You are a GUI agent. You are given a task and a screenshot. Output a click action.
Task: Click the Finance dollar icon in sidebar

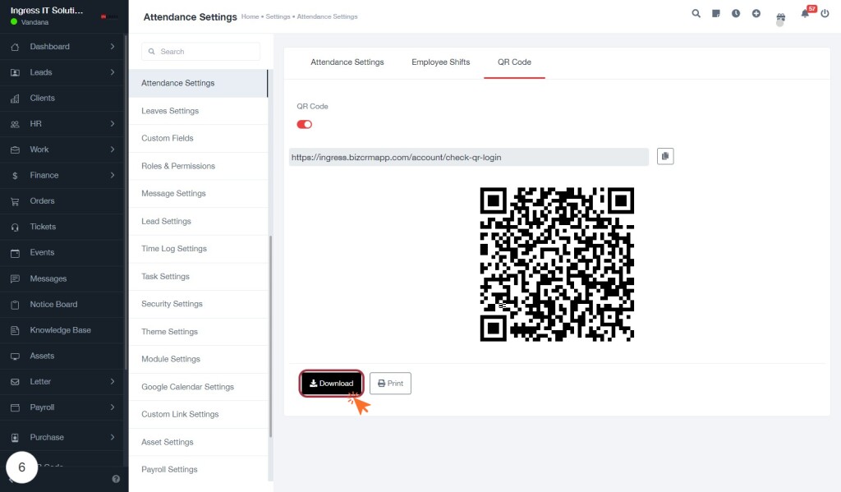[x=15, y=176]
